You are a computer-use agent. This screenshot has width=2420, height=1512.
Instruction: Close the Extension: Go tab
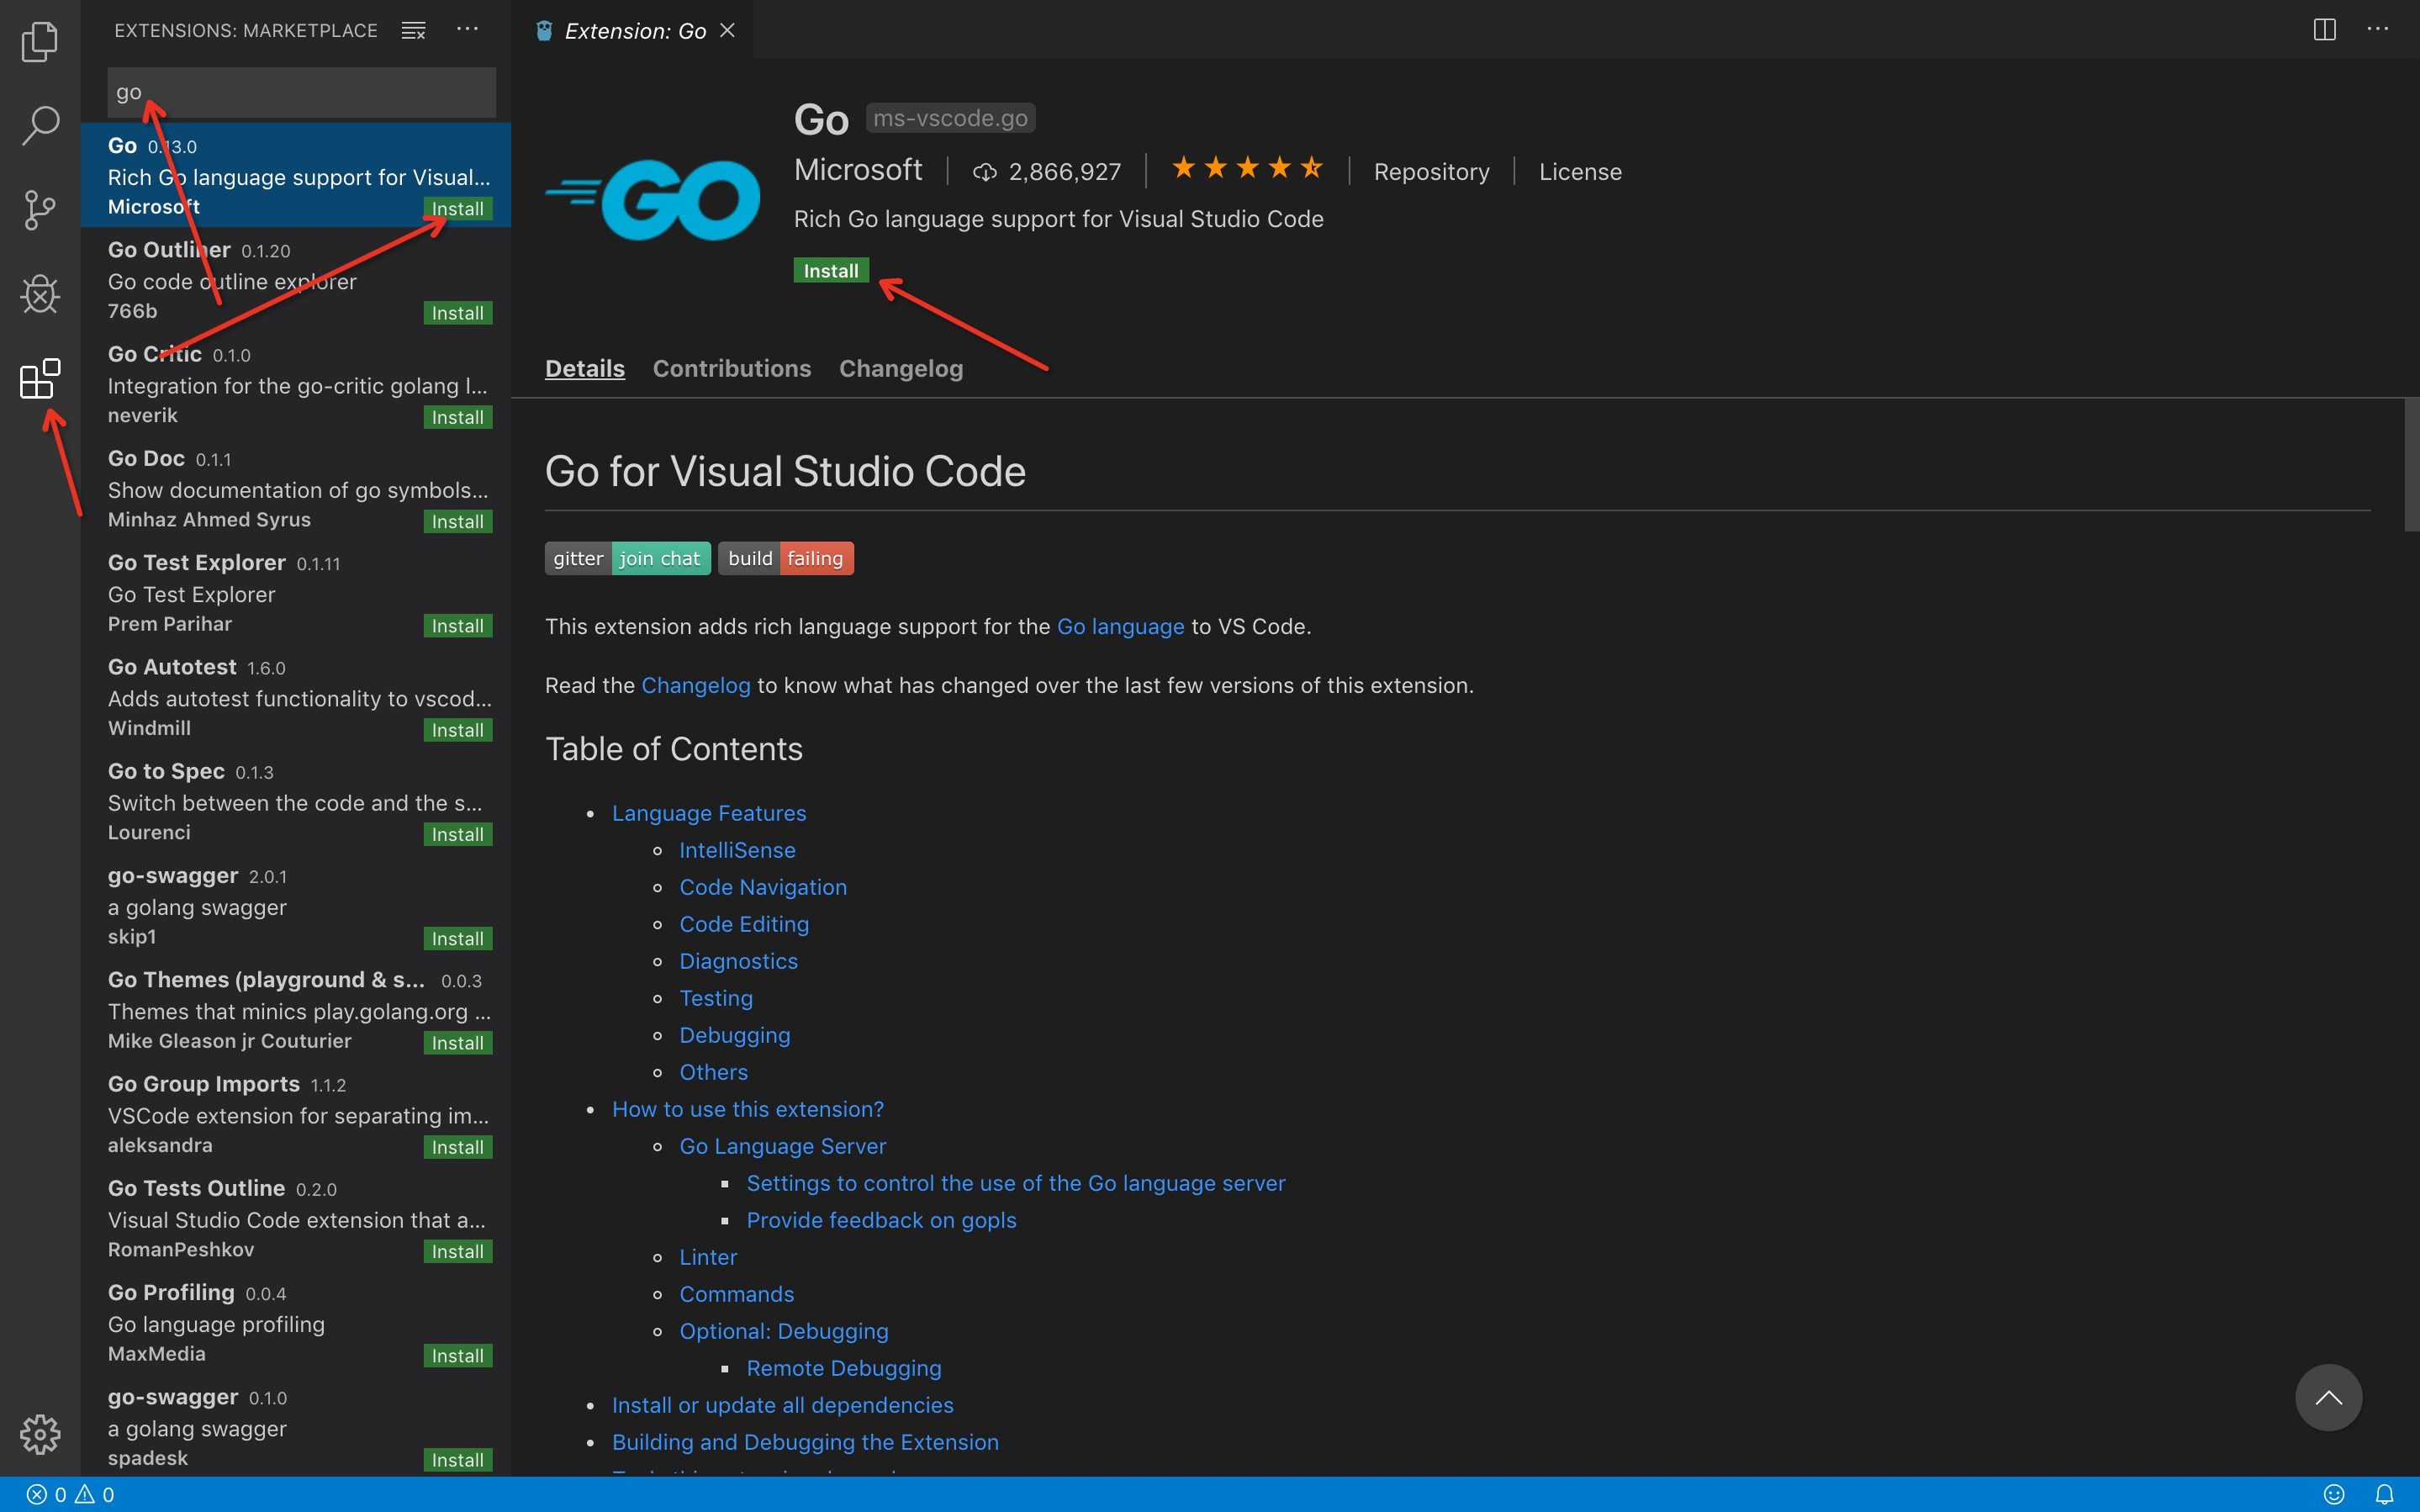coord(727,31)
